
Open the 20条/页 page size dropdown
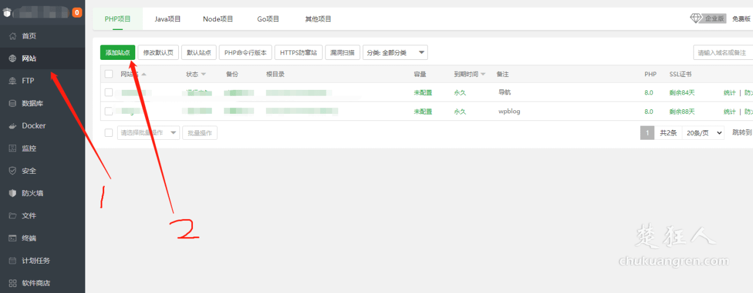pyautogui.click(x=703, y=133)
